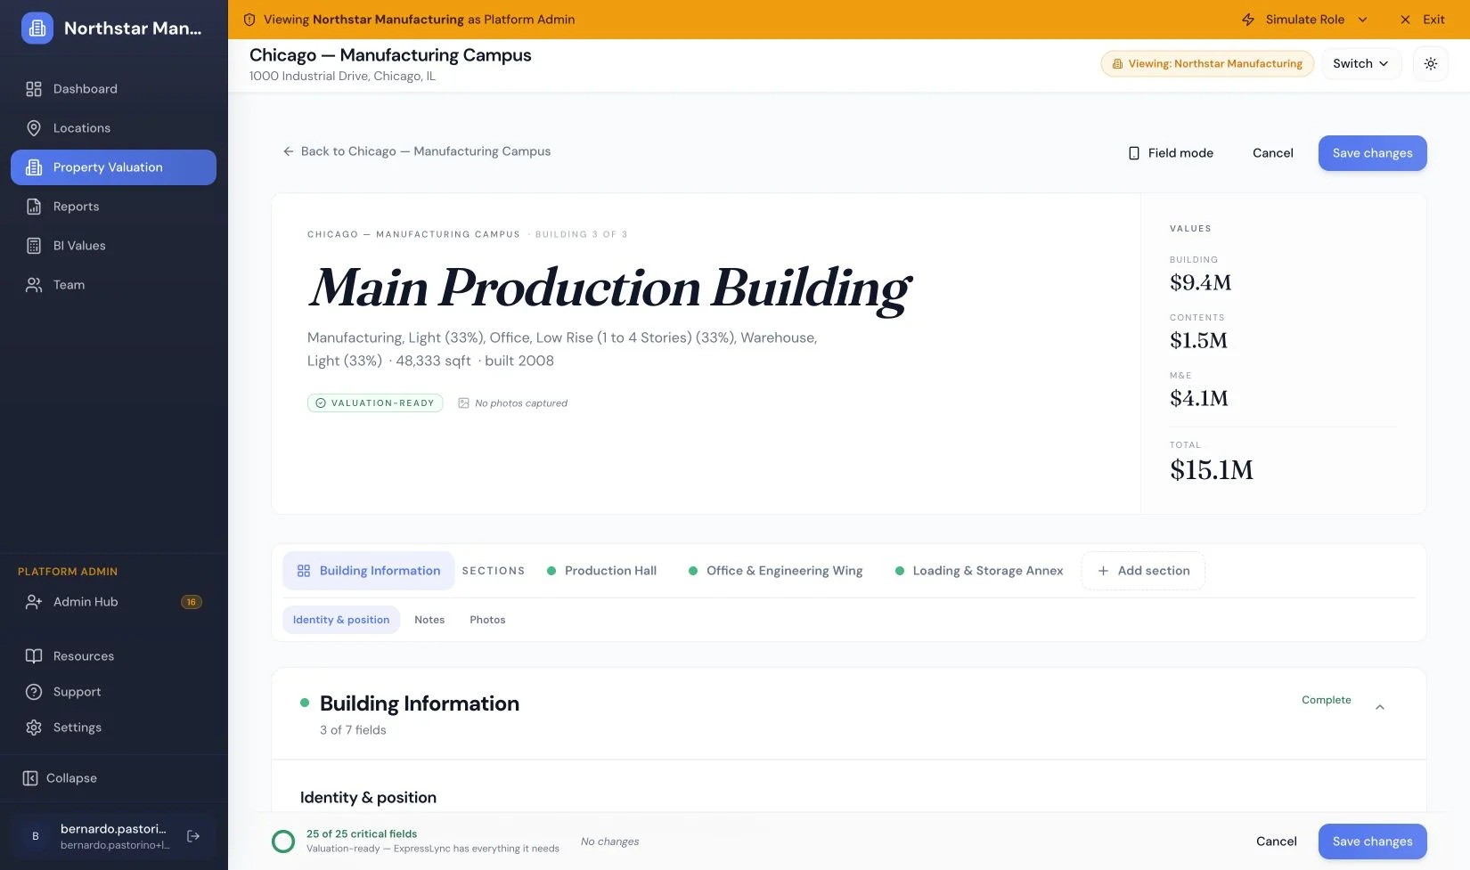
Task: Click the shield icon in admin banner
Action: (249, 20)
